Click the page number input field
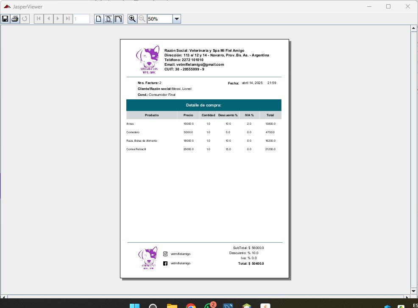Screen dimensions: 418x308 [x=81, y=19]
